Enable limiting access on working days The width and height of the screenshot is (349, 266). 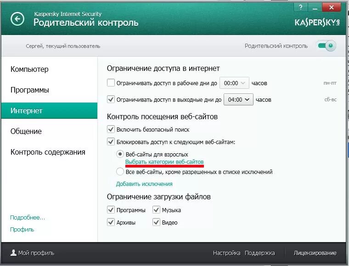pos(111,83)
